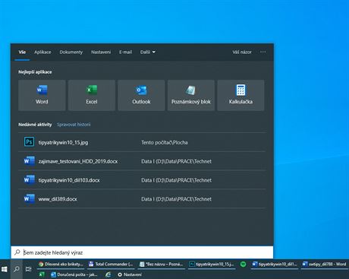The width and height of the screenshot is (349, 279).
Task: Open recent file zajimave_testovani_HDD_2019.docx
Action: [142, 161]
